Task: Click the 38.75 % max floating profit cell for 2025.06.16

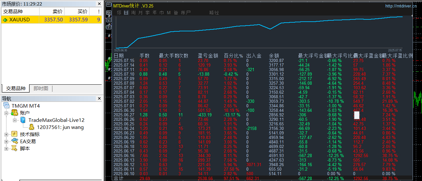Action: [390, 155]
